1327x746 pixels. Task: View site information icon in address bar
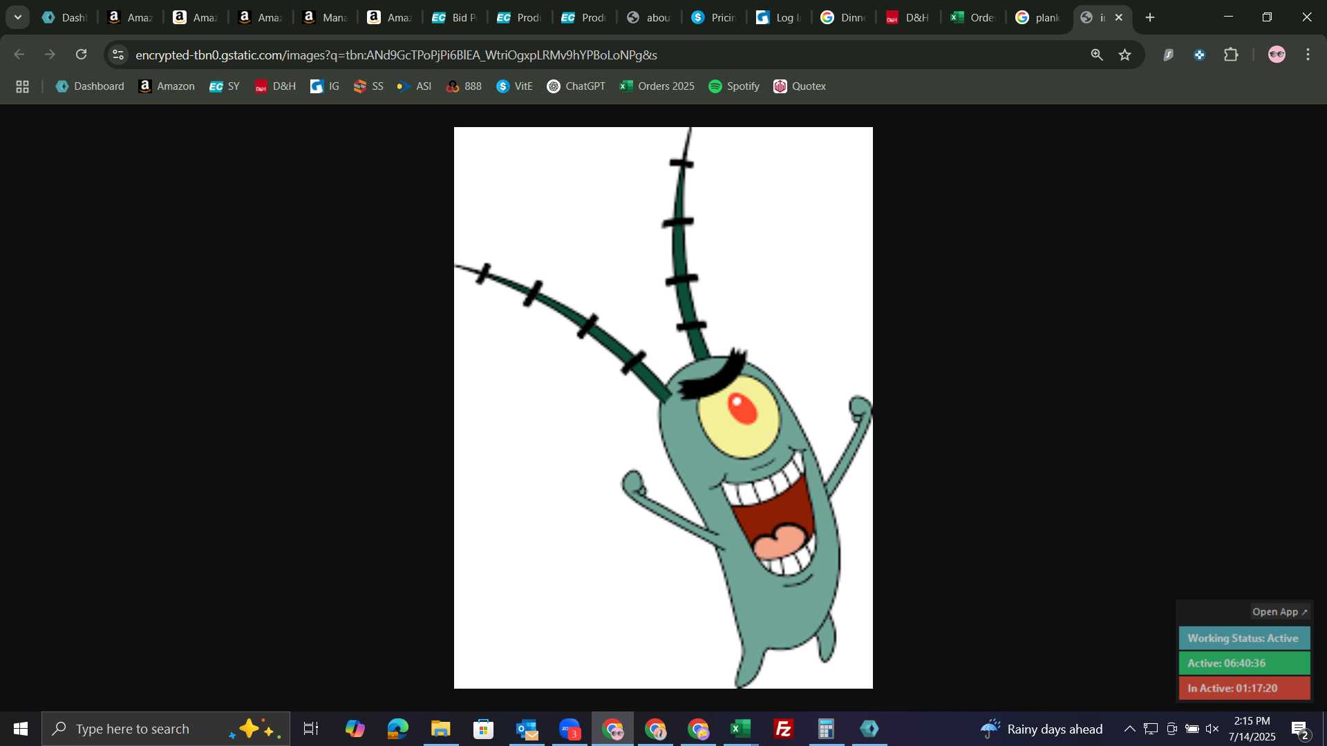(118, 55)
